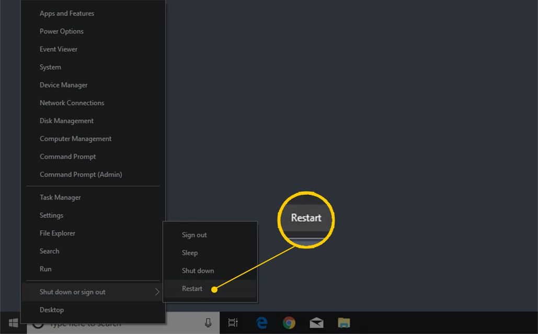The height and width of the screenshot is (334, 538).
Task: Choose Sign out from the submenu
Action: tap(194, 235)
